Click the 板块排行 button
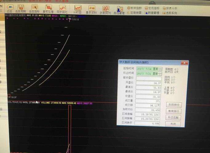Viewport: 210px width, 153px height. (x=174, y=111)
